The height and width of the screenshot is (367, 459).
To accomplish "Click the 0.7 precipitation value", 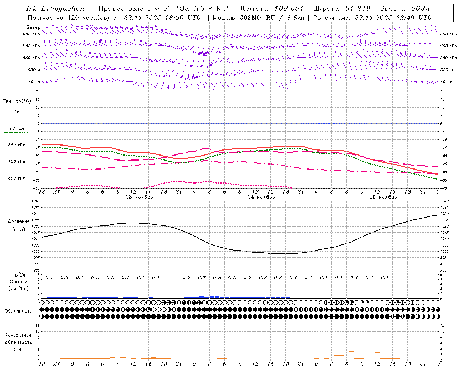I will coord(202,278).
